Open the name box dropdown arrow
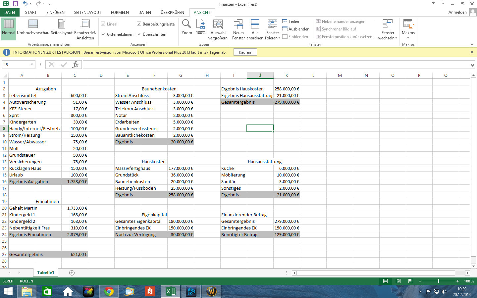 click(x=32, y=65)
